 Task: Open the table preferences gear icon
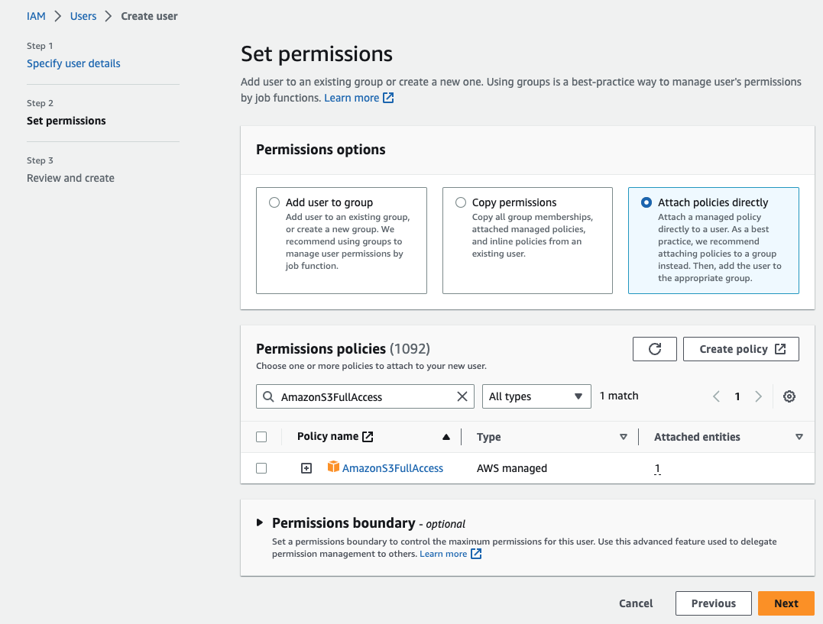[789, 396]
